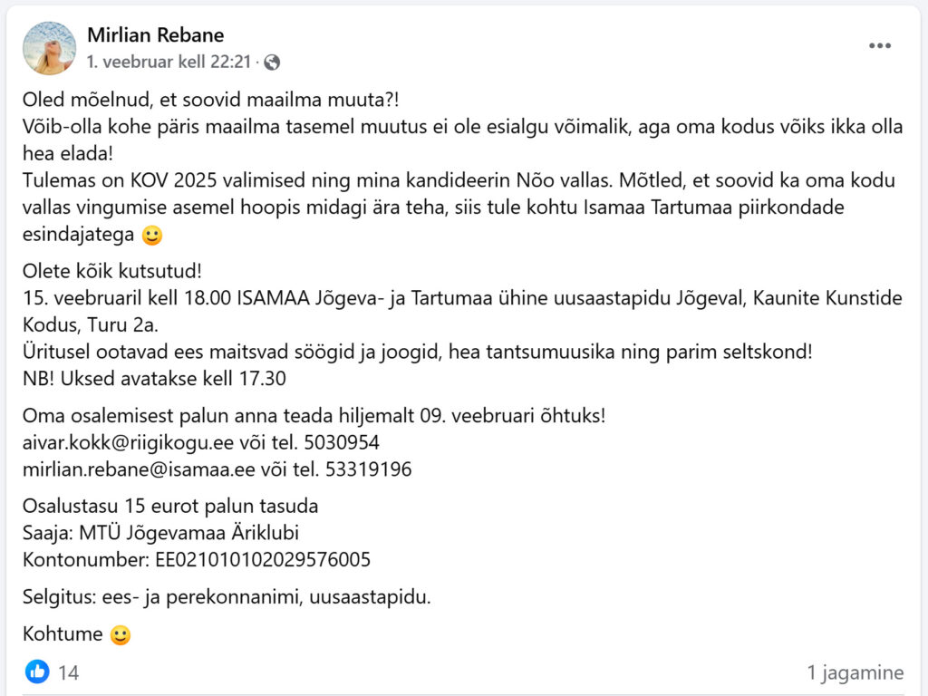
Task: Click the account number EE021010102029576005
Action: [x=263, y=559]
